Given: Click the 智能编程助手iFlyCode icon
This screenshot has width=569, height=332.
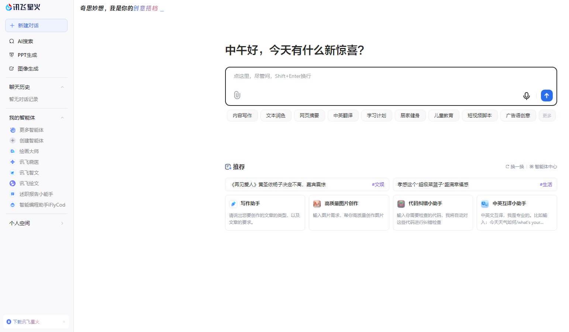Looking at the screenshot, I should [x=13, y=205].
